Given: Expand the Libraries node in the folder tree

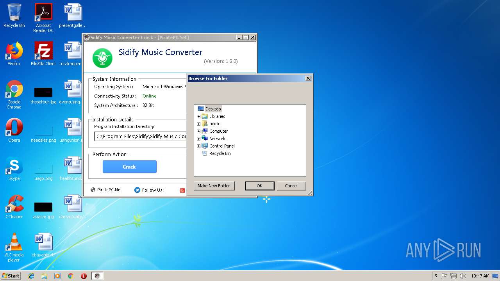Looking at the screenshot, I should 198,116.
